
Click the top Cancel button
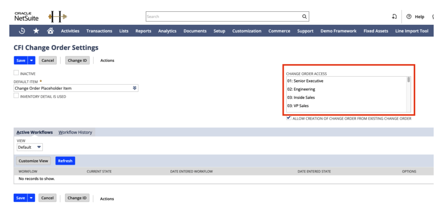click(x=48, y=60)
